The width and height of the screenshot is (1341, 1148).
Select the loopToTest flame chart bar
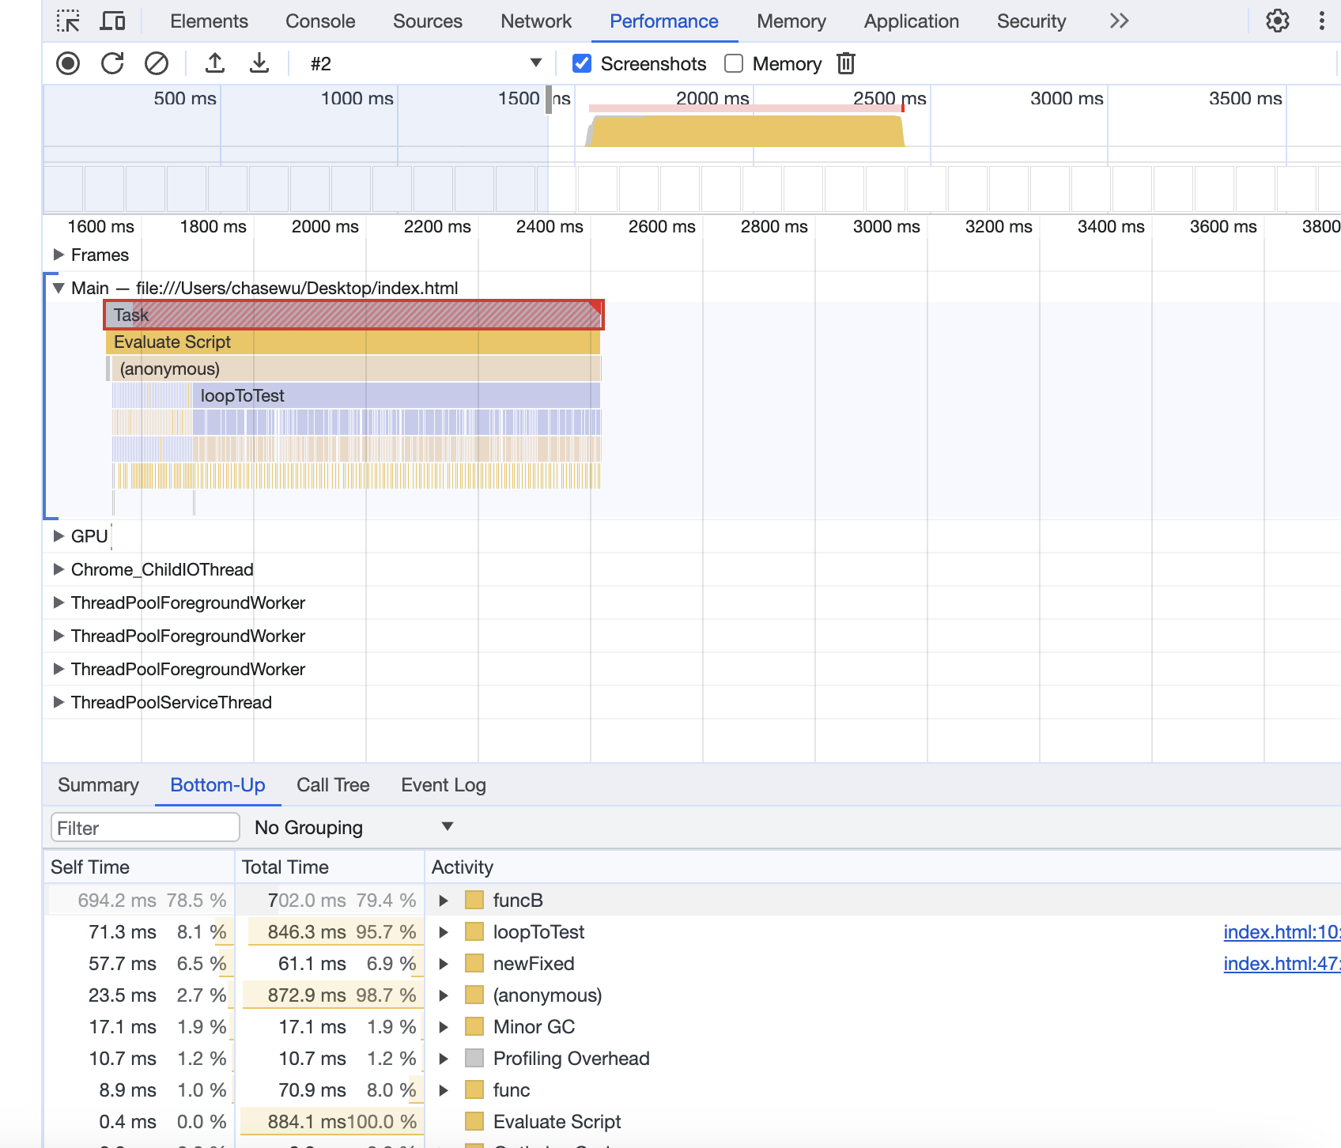[x=396, y=395]
